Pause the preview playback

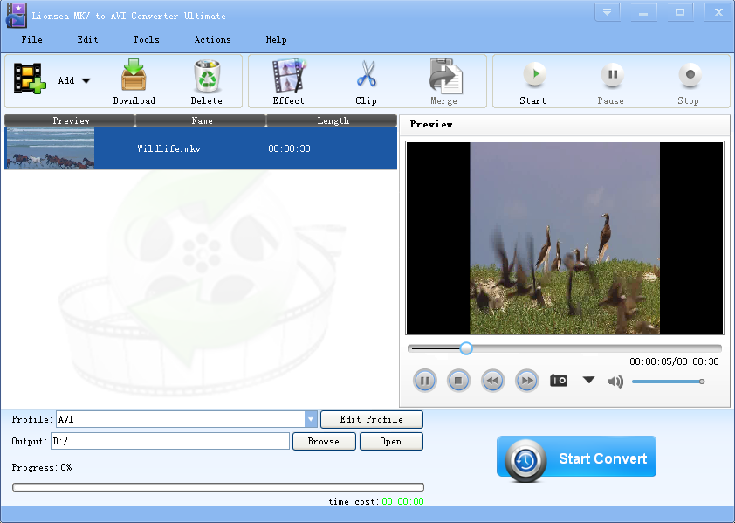tap(424, 381)
